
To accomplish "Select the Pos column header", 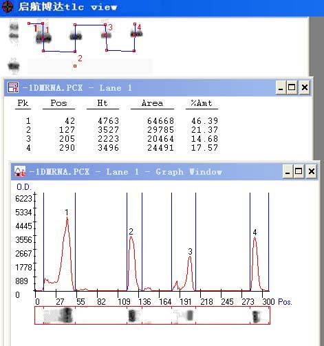I will point(58,103).
